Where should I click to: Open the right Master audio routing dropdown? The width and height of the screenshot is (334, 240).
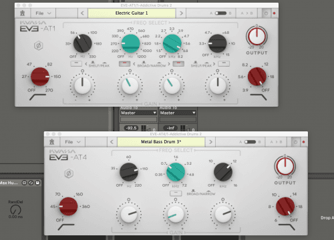tap(178, 113)
